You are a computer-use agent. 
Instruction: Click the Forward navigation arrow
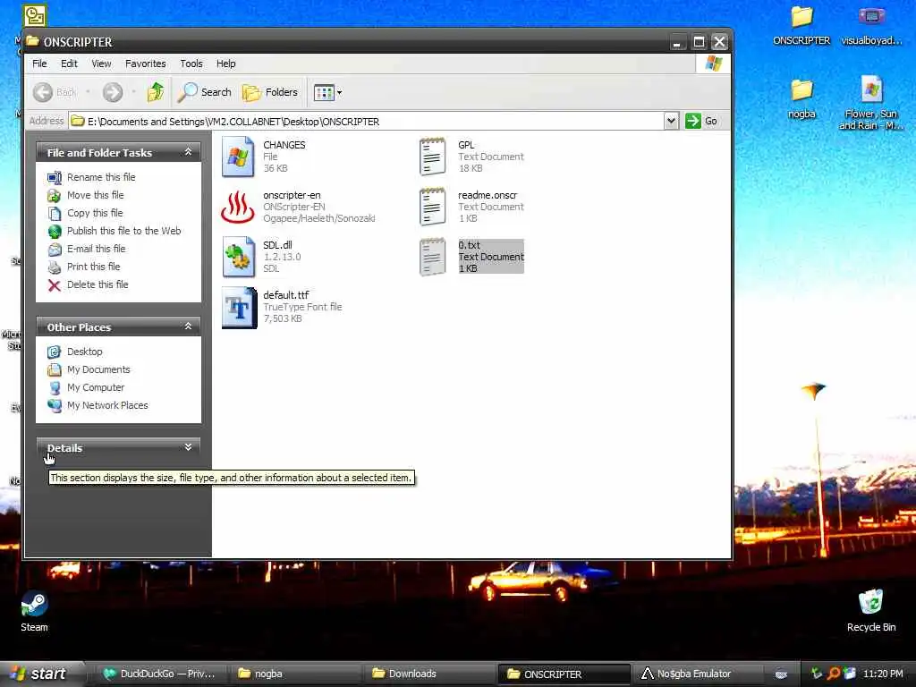tap(113, 92)
